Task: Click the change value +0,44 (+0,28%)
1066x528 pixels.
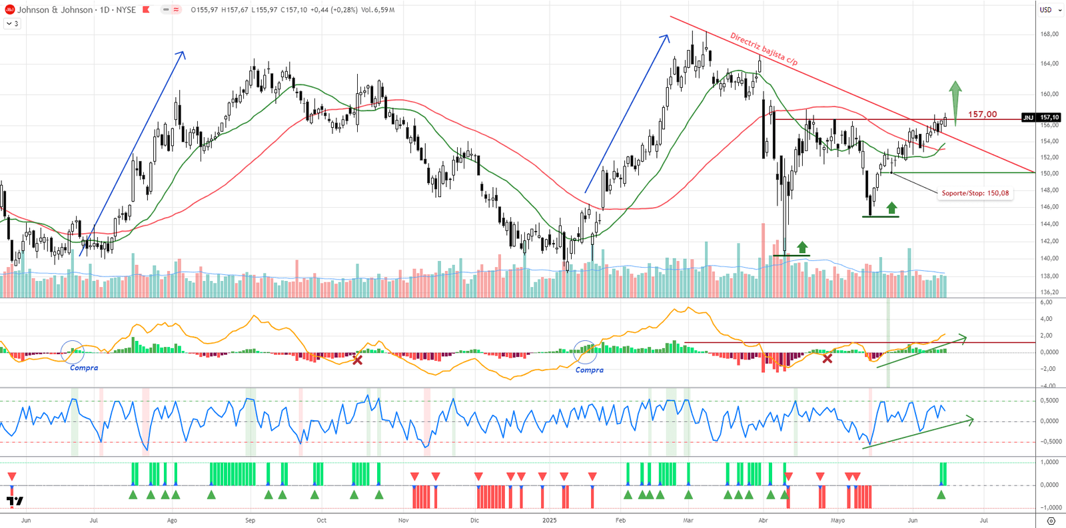Action: pyautogui.click(x=334, y=10)
